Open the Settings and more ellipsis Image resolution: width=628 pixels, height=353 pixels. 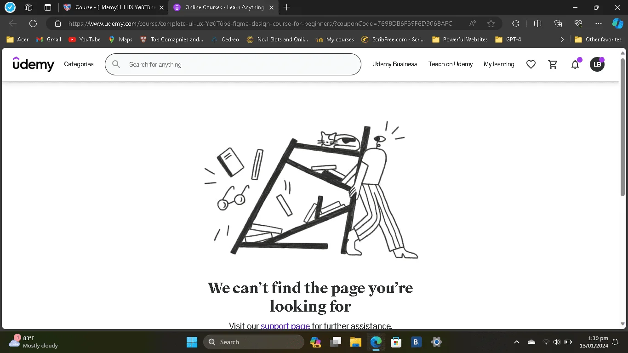click(x=598, y=23)
